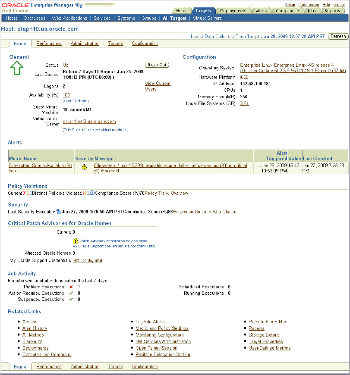Image resolution: width=350 pixels, height=375 pixels.
Task: Sort alerts by the Message column arrow
Action: point(117,158)
